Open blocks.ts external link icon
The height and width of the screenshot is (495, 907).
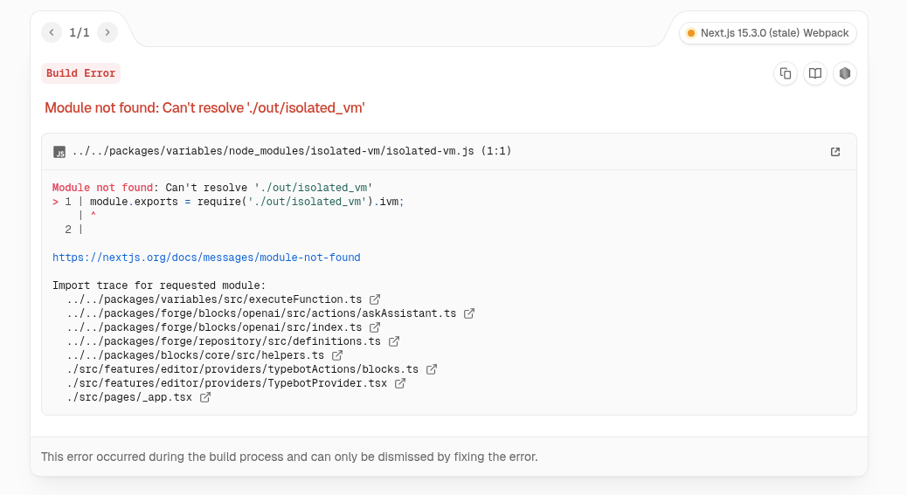point(432,369)
